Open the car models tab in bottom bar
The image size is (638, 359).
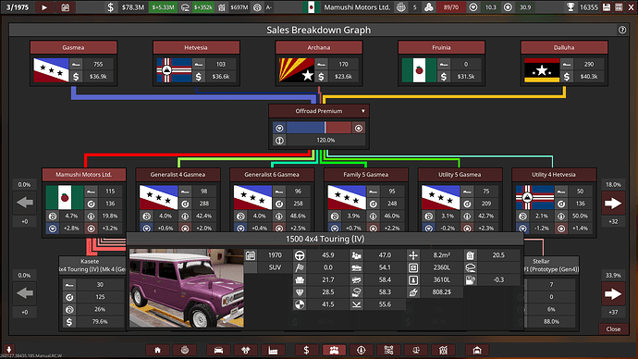coord(218,350)
